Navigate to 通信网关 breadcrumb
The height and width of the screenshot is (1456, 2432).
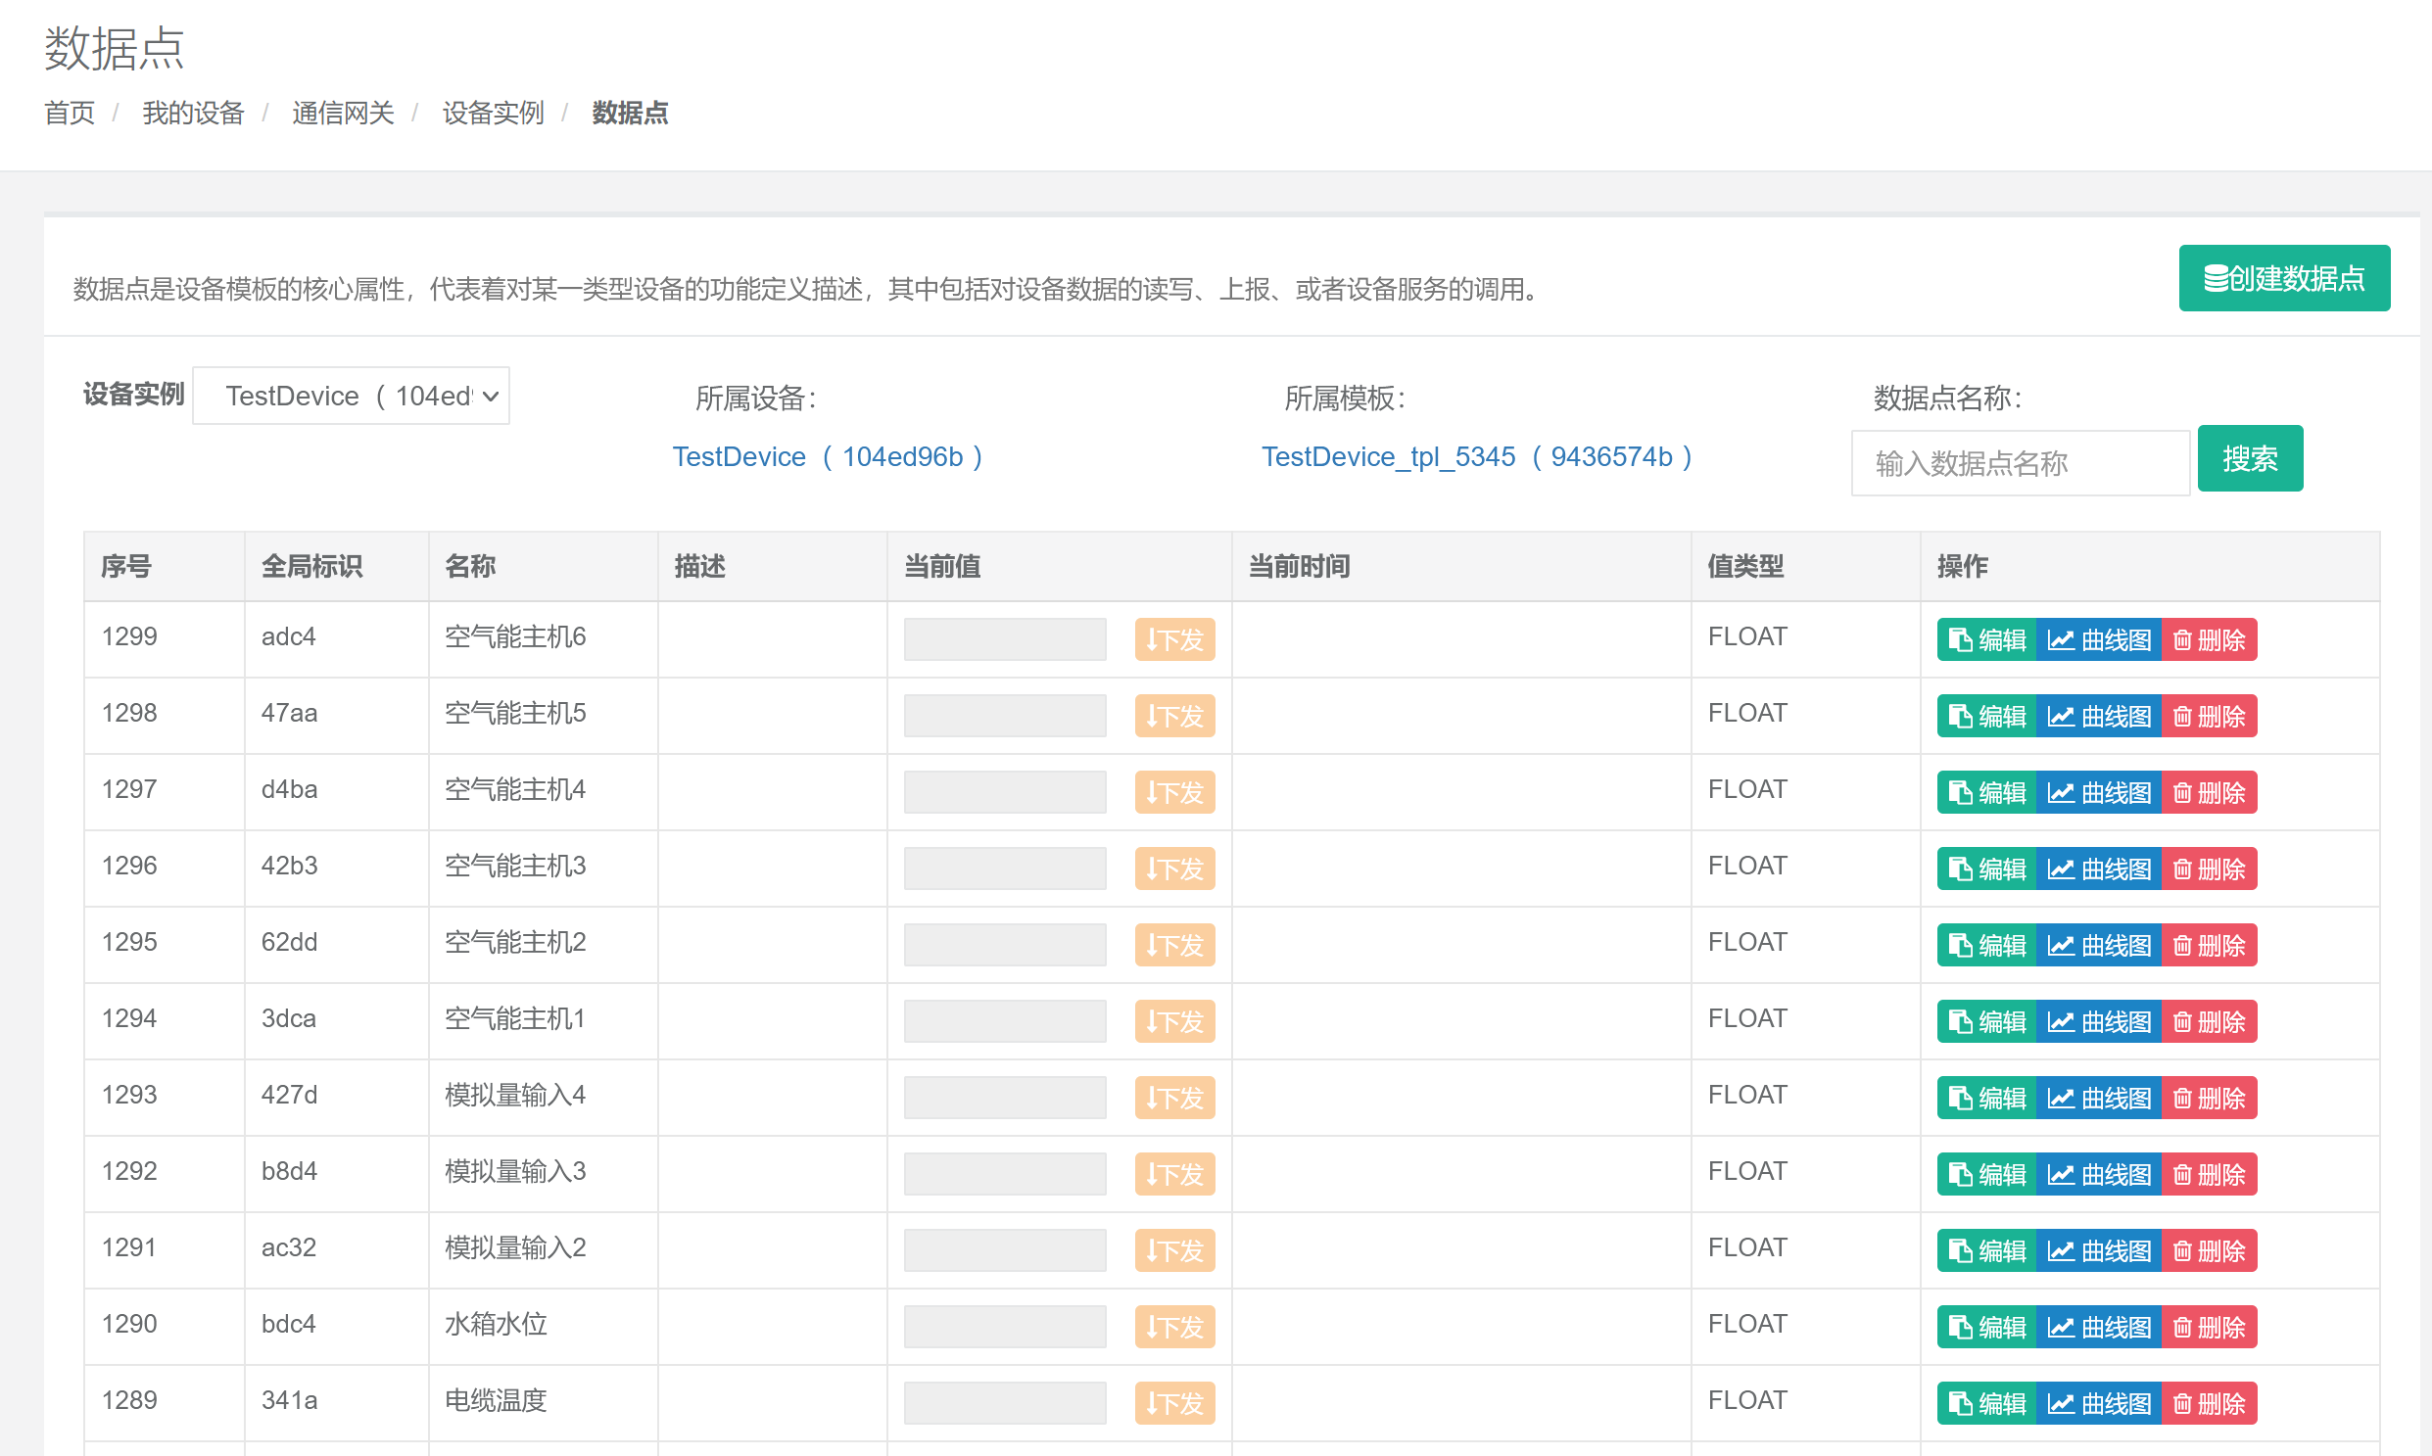(x=343, y=113)
